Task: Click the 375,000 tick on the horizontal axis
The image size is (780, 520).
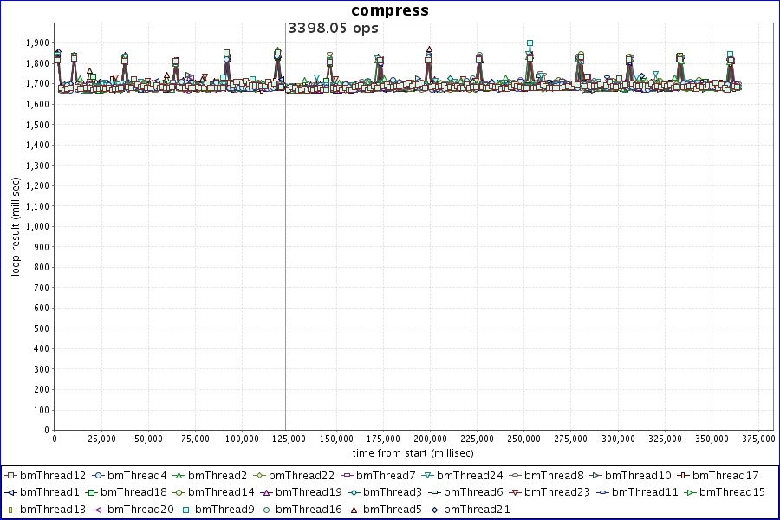Action: click(758, 439)
